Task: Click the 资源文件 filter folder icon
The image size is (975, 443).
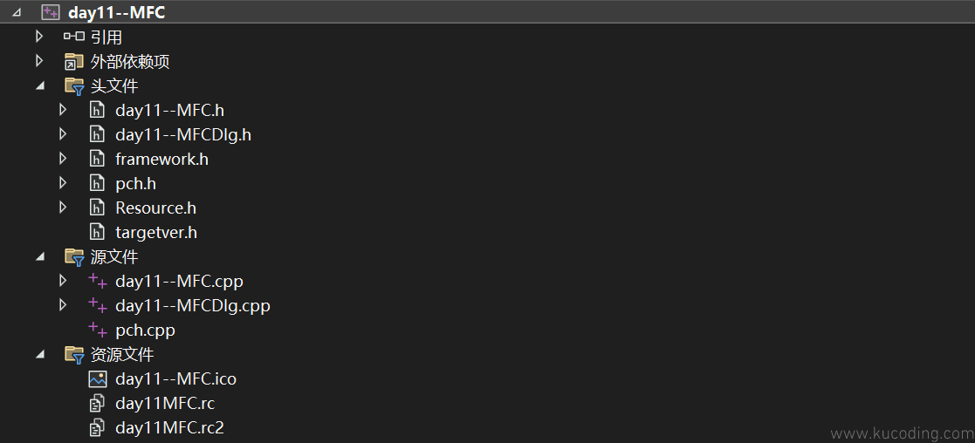Action: [x=74, y=354]
